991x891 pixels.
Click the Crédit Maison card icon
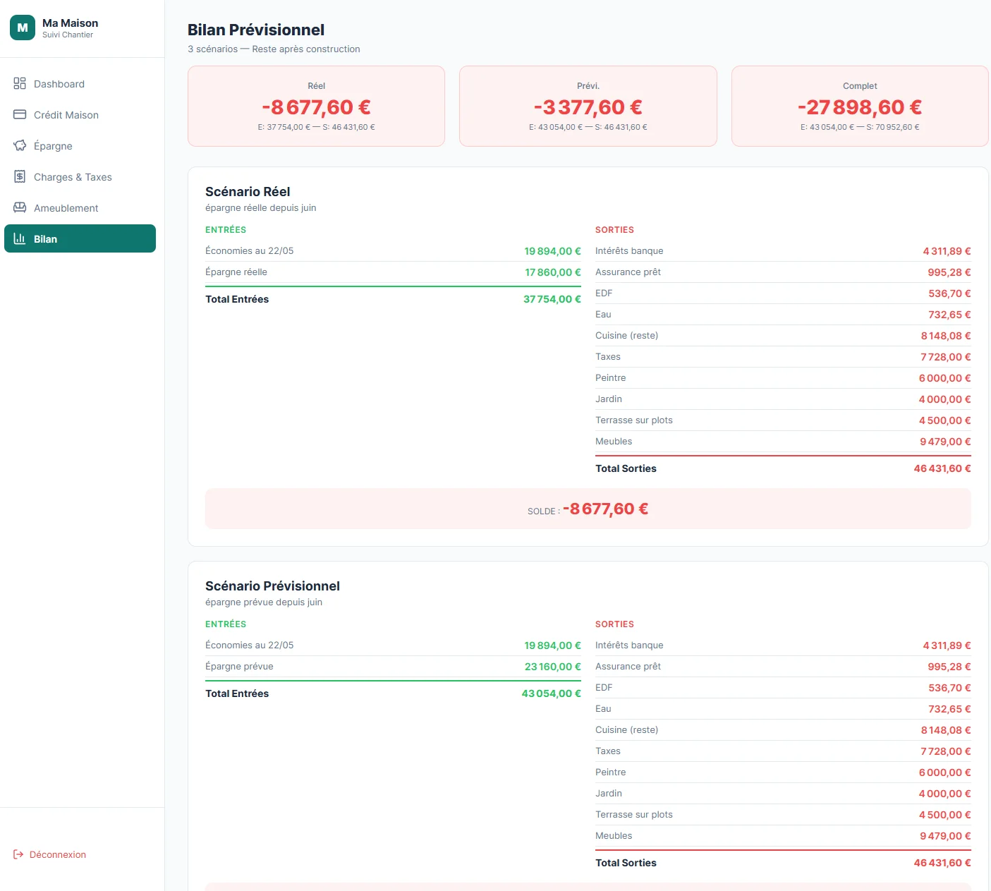point(20,115)
